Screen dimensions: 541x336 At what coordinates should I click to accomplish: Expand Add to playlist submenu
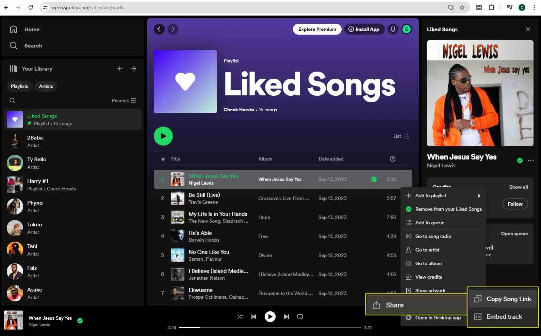(x=444, y=195)
